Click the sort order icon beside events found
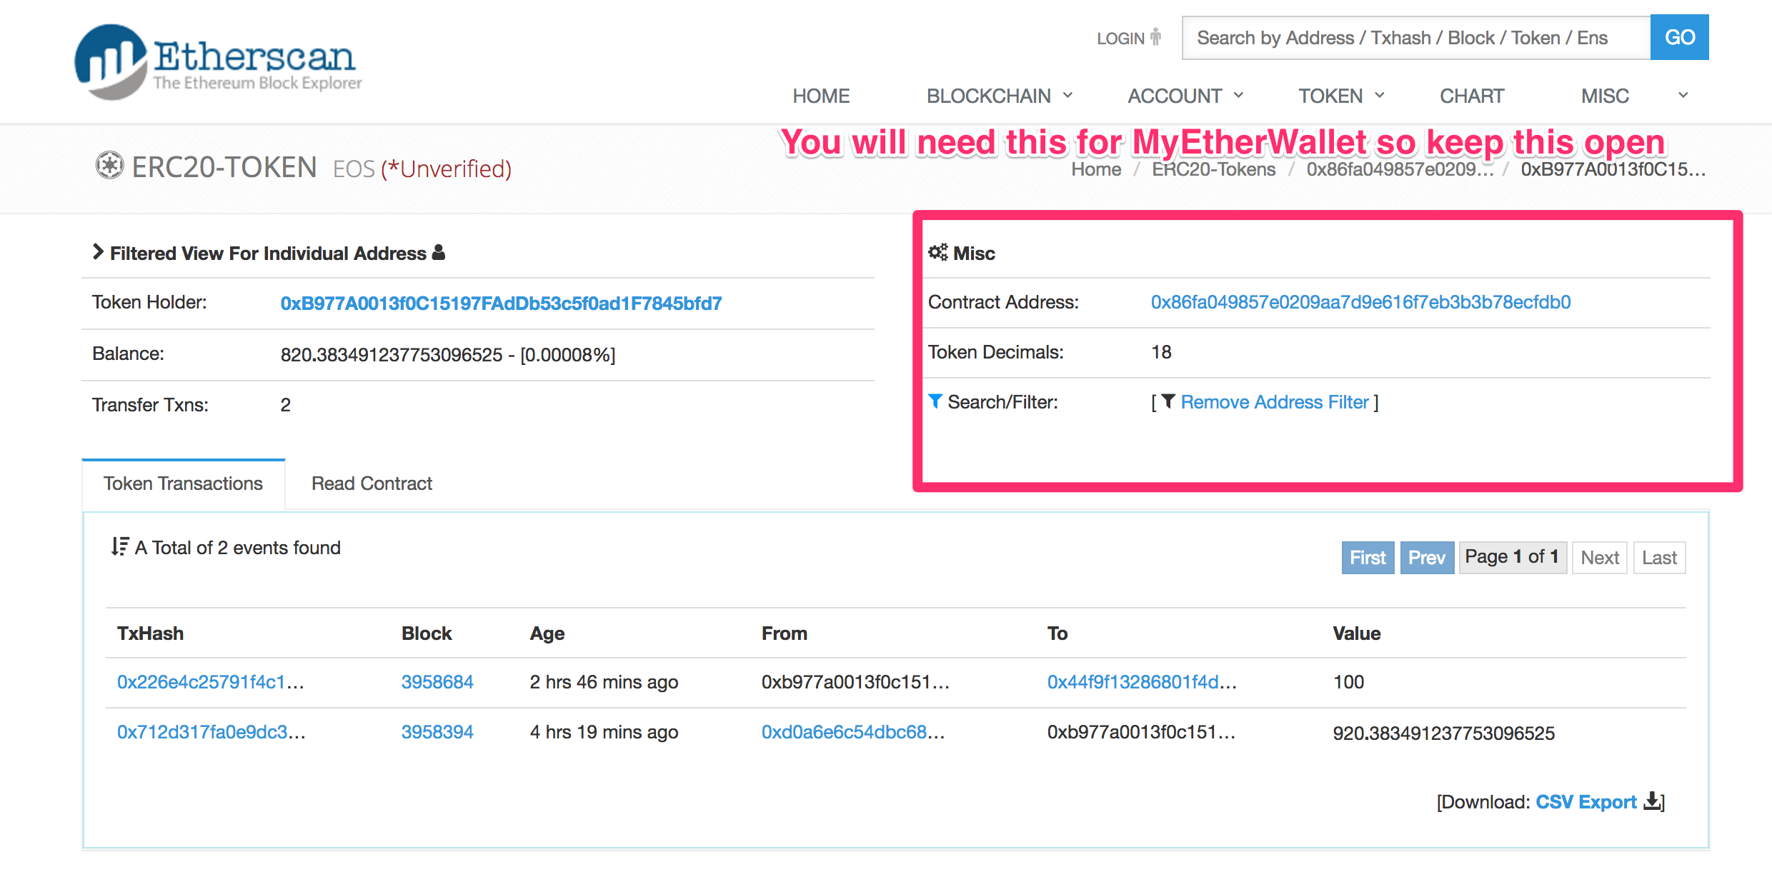This screenshot has height=877, width=1772. (x=120, y=546)
